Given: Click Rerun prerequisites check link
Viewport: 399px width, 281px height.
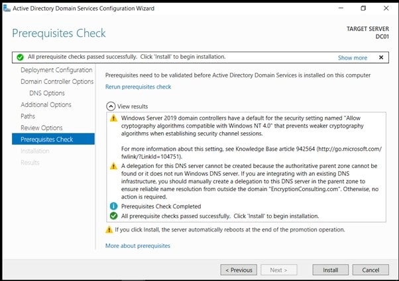Looking at the screenshot, I should [x=138, y=87].
